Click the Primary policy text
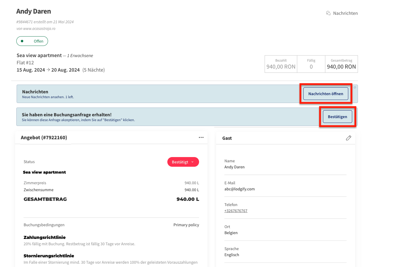This screenshot has width=393, height=267. pyautogui.click(x=186, y=225)
